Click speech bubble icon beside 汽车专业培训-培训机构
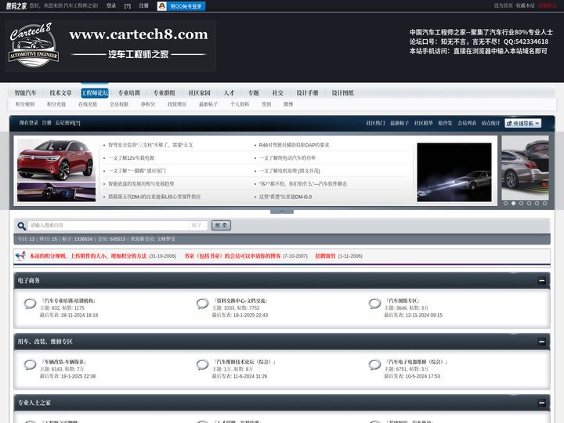Viewport: 564px width, 423px height. pyautogui.click(x=31, y=304)
